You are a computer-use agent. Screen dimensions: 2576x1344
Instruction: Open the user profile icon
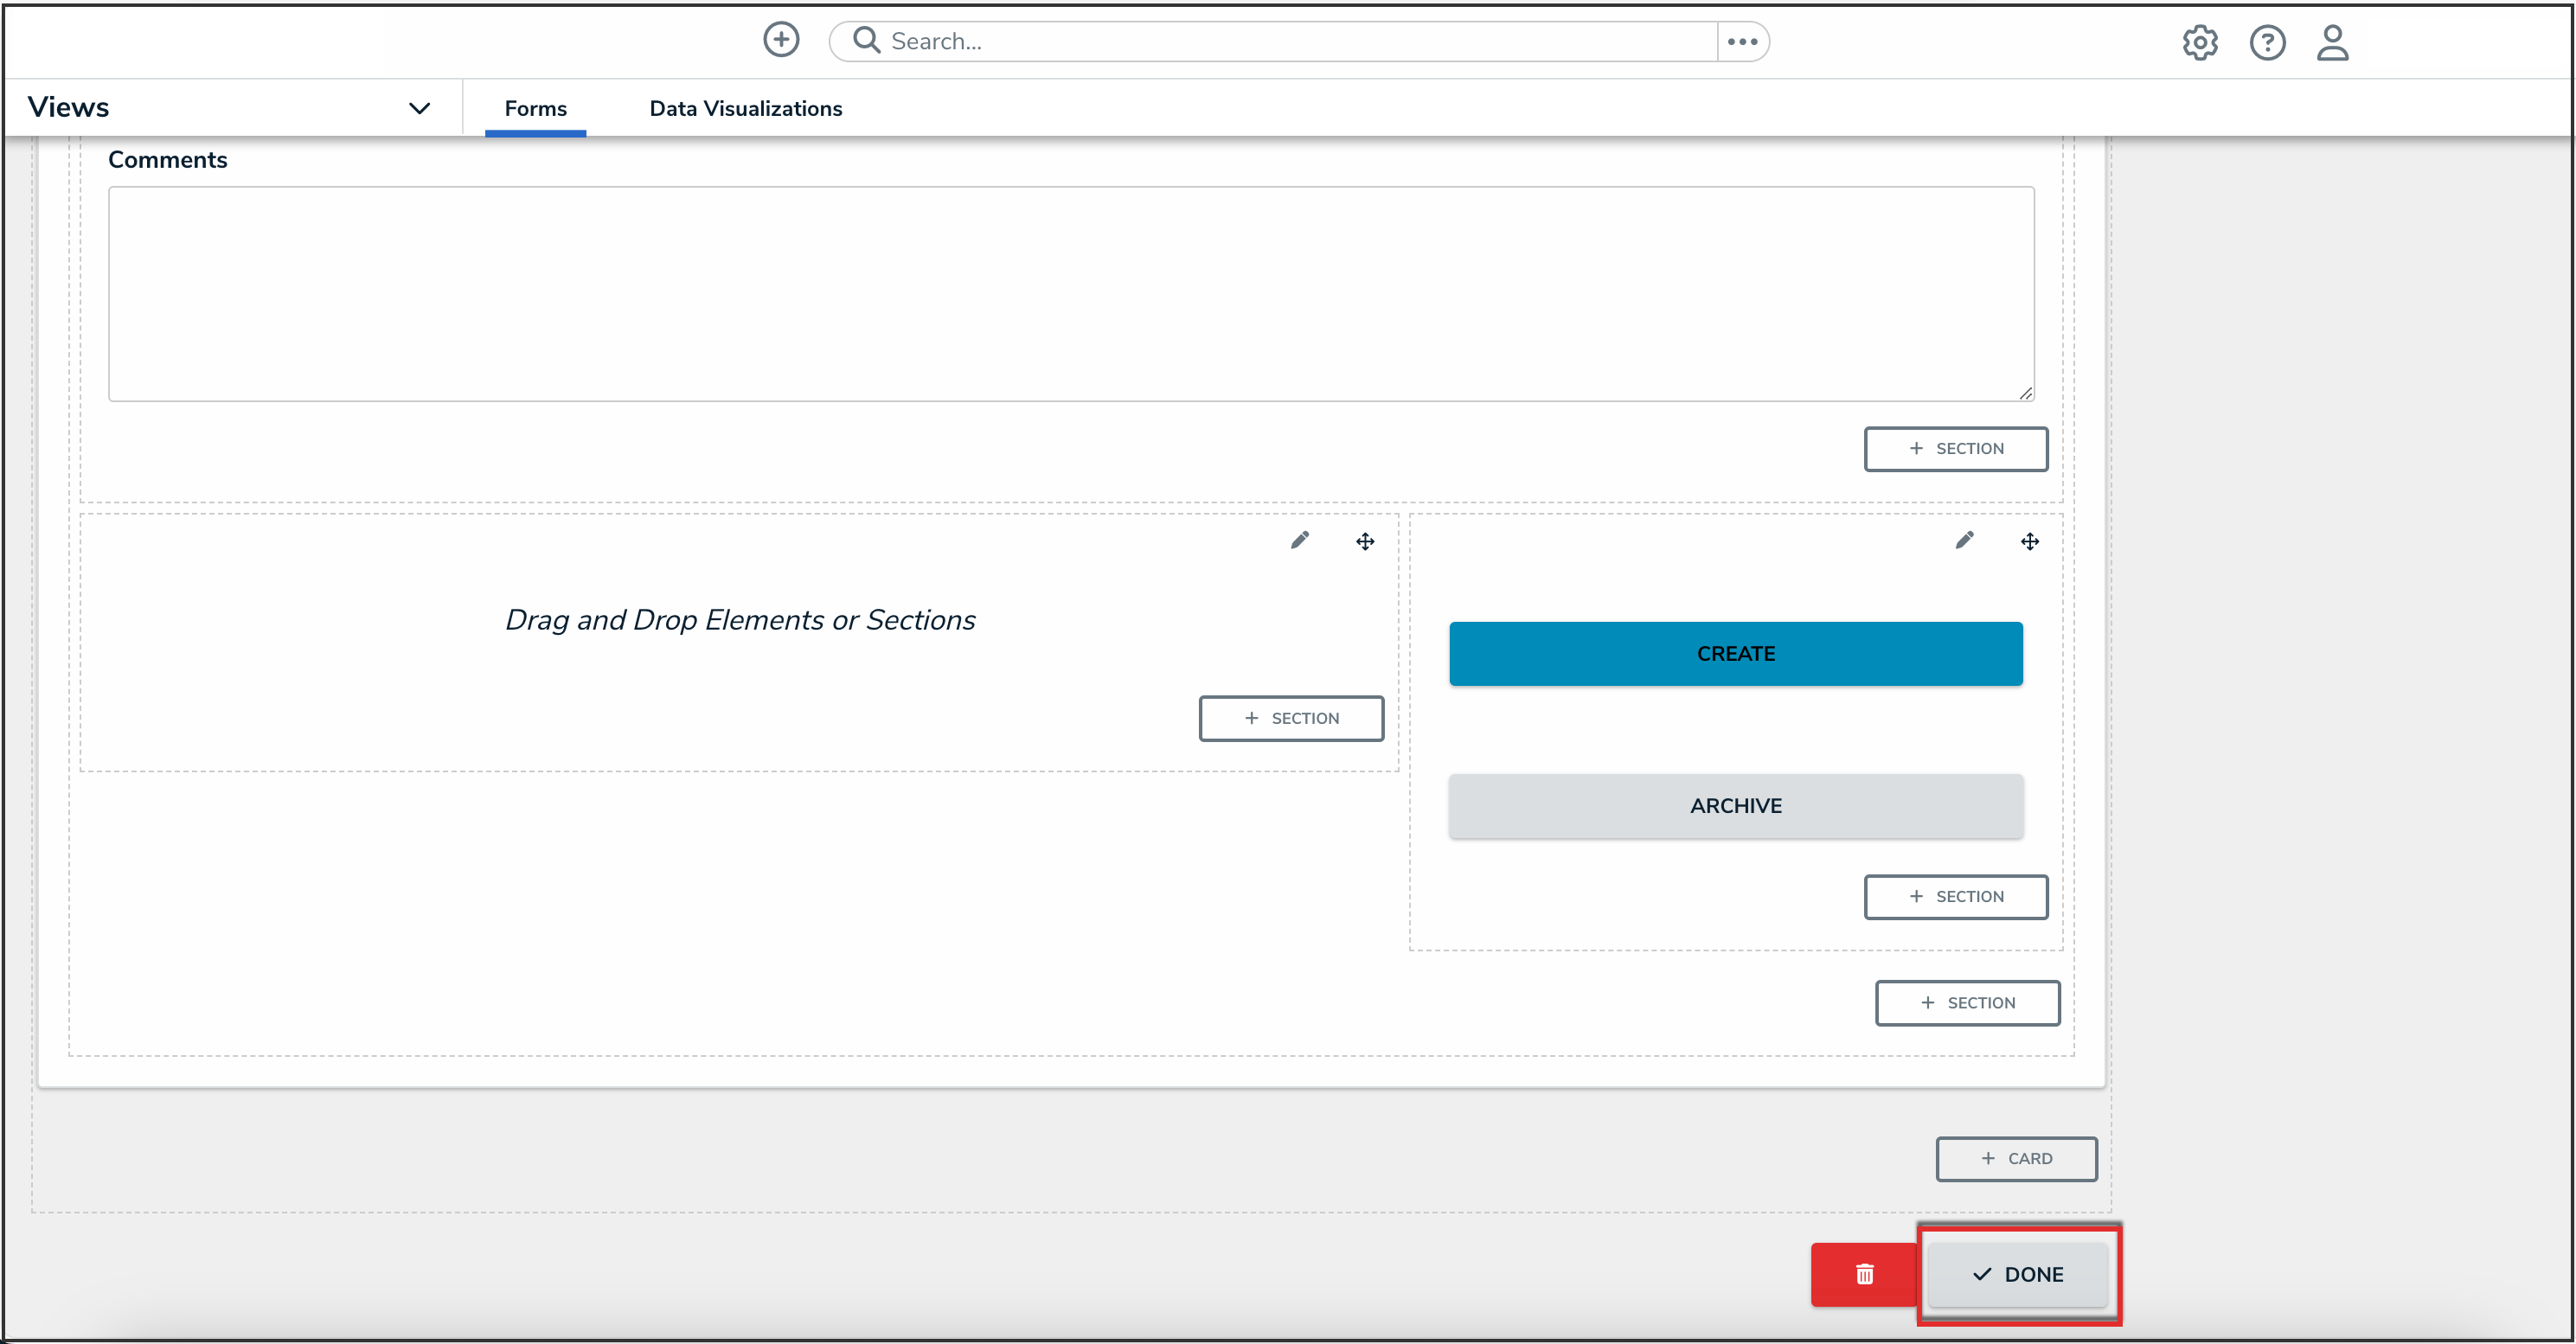[2332, 42]
